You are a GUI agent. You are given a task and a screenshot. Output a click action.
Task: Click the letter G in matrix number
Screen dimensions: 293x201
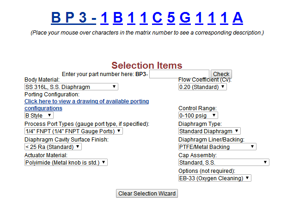185,18
